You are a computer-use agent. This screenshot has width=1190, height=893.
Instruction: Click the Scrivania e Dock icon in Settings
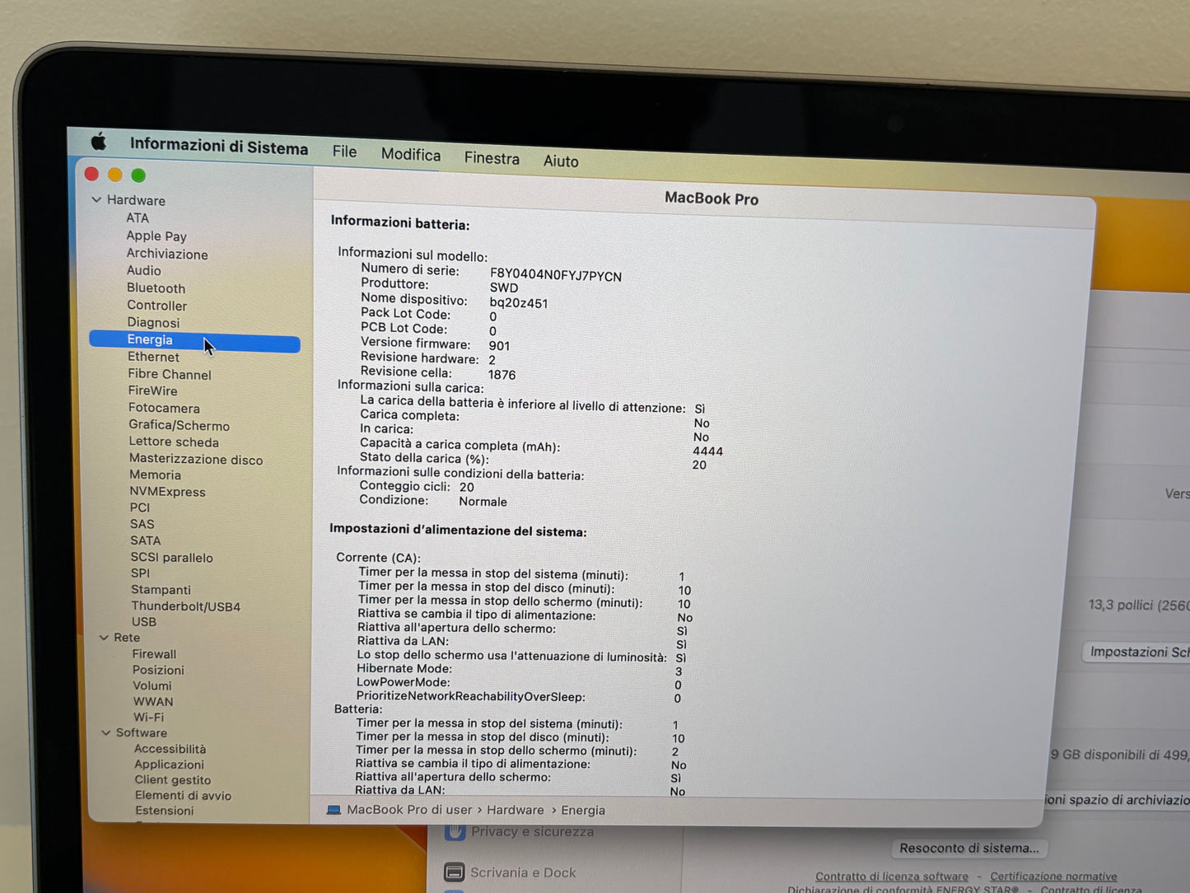pyautogui.click(x=454, y=872)
